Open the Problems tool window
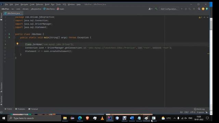The height and width of the screenshot is (123, 219). 20,109
